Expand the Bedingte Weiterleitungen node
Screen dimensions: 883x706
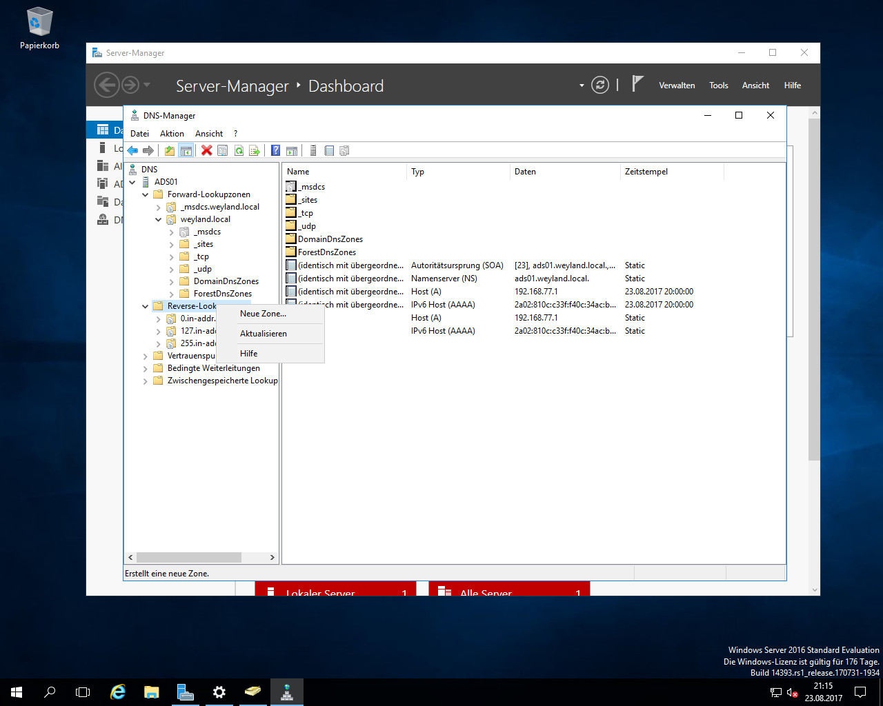pyautogui.click(x=146, y=368)
